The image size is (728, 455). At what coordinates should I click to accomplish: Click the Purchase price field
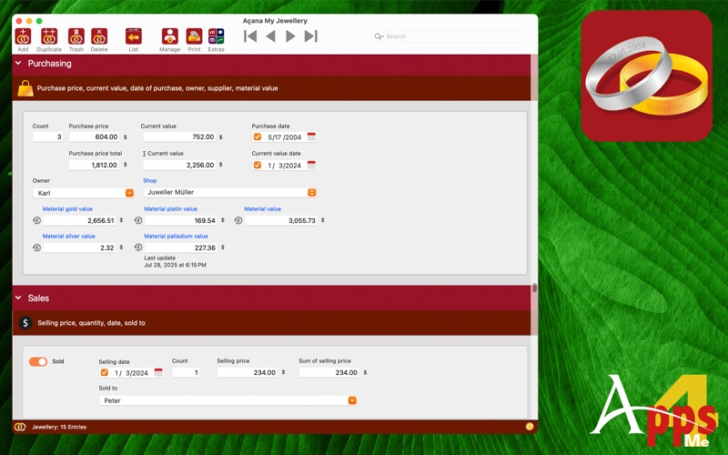click(x=94, y=136)
